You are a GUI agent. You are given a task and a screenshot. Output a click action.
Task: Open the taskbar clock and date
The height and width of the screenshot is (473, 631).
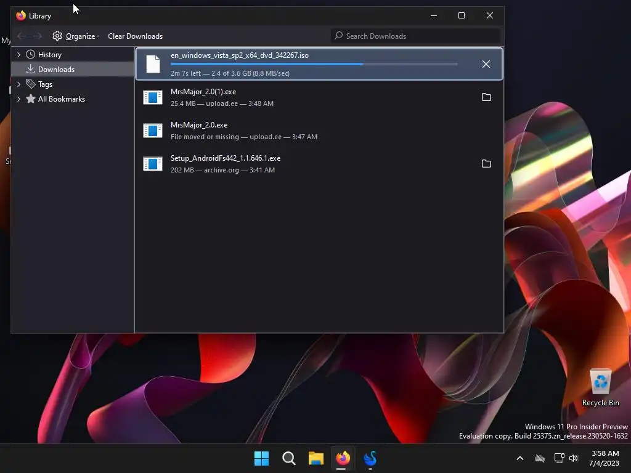(605, 458)
